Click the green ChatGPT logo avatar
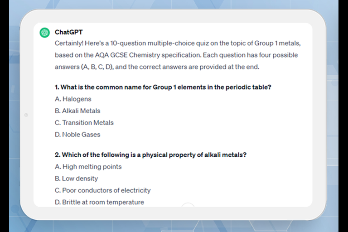This screenshot has width=348, height=232. click(x=44, y=33)
